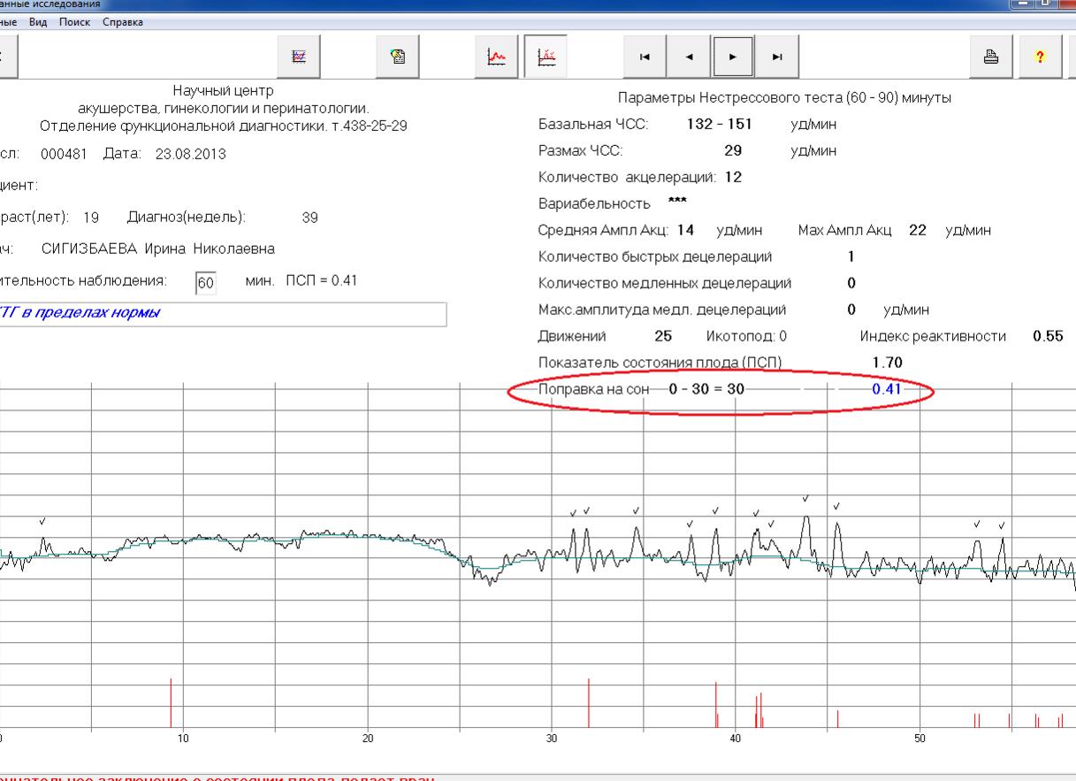1076x781 pixels.
Task: Select the red curve graph view icon
Action: 498,57
